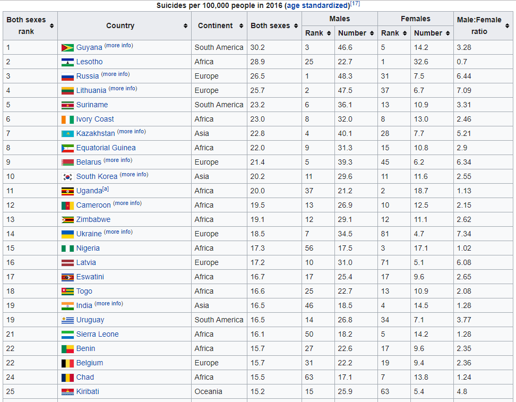Open the Zimbabwe country link
This screenshot has width=516, height=402.
[x=93, y=219]
